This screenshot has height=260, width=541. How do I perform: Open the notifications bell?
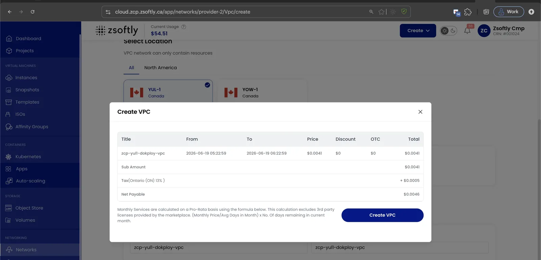tap(467, 31)
